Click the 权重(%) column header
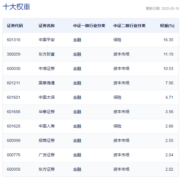This screenshot has width=181, height=179. coord(167,26)
